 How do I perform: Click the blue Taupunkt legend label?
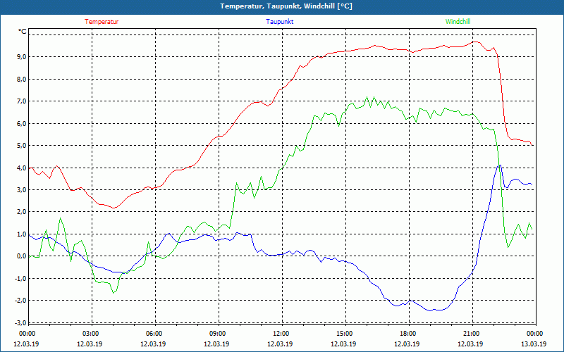point(279,22)
